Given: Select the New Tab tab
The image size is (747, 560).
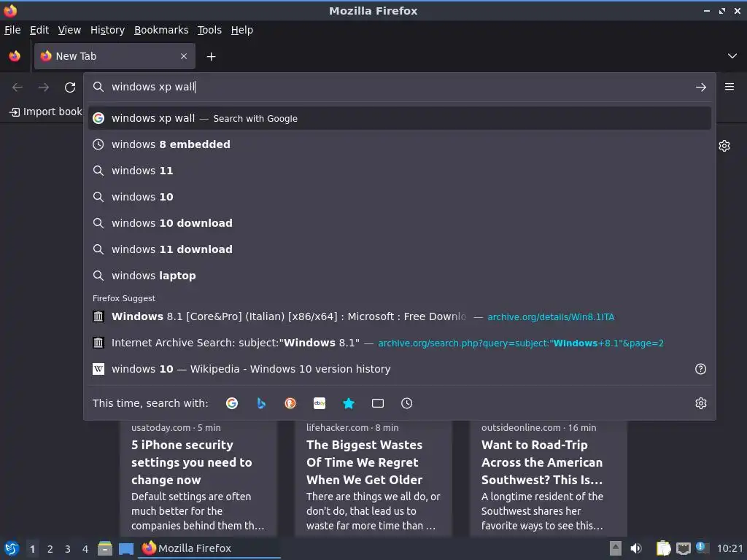Looking at the screenshot, I should (x=115, y=56).
